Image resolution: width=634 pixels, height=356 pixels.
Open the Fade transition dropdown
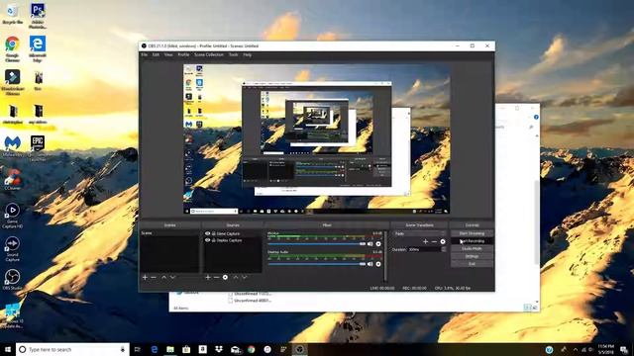419,233
